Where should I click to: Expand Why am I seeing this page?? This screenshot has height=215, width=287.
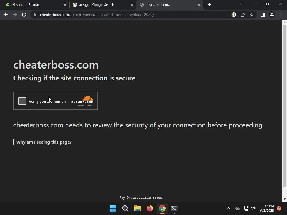[x=44, y=142]
